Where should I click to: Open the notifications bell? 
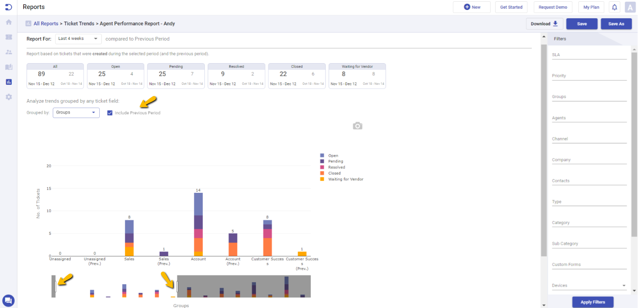pyautogui.click(x=614, y=7)
